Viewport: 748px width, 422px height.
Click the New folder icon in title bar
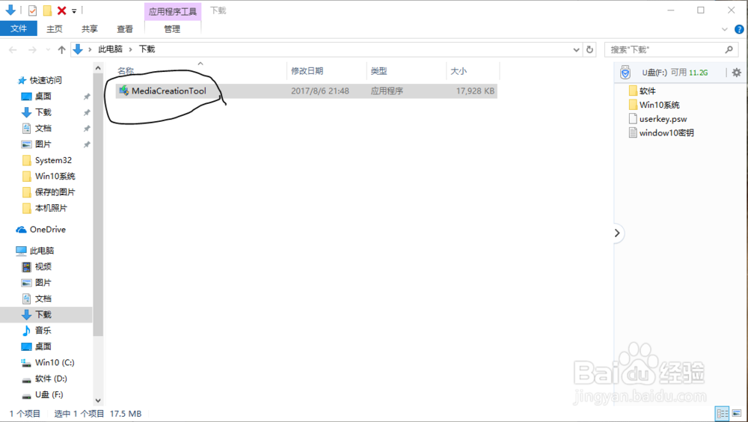pyautogui.click(x=47, y=10)
